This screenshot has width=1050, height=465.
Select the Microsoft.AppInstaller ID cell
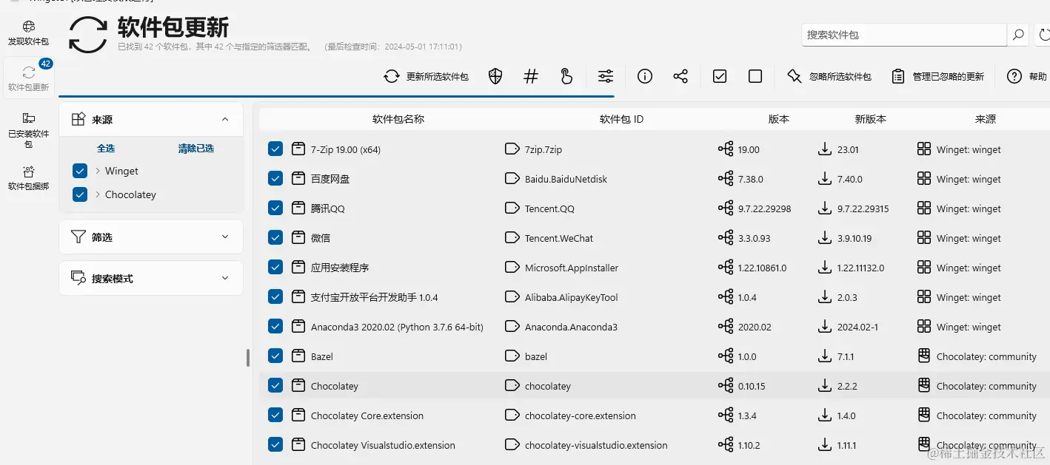572,268
